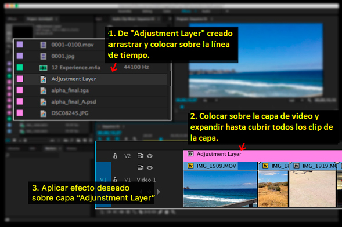This screenshot has width=342, height=227.
Task: Click the pink label swatch beside alpha_final_A.psd
Action: 20,101
